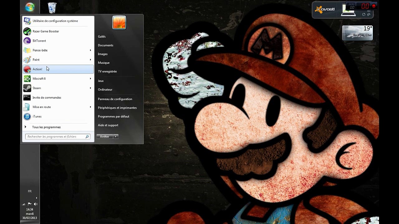Image resolution: width=399 pixels, height=224 pixels.
Task: Open TV enregistrée
Action: point(107,71)
